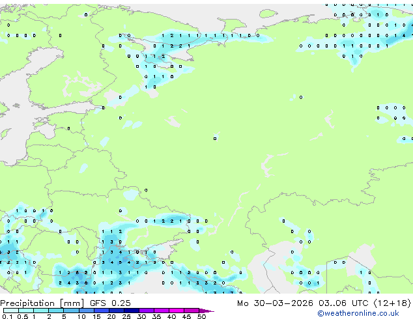Click the 15–20 mm legend color segment
413x319 pixels.
101,311
